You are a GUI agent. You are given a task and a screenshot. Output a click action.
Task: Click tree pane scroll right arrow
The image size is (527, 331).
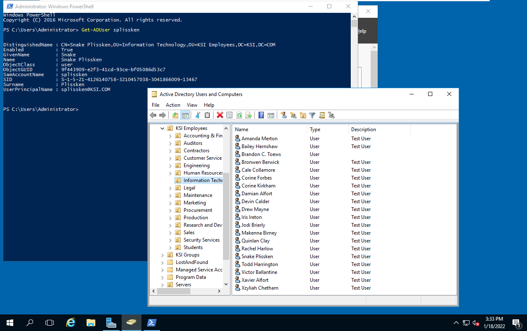click(219, 291)
